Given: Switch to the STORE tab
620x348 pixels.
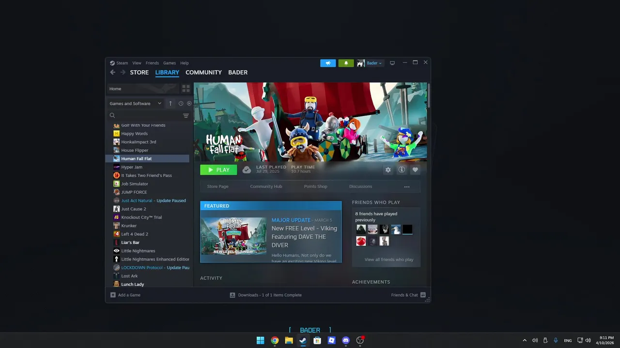Looking at the screenshot, I should click(x=139, y=72).
